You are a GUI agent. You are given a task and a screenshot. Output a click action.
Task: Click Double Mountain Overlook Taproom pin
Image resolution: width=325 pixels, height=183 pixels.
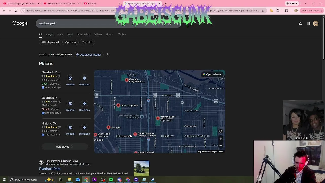[135, 134]
